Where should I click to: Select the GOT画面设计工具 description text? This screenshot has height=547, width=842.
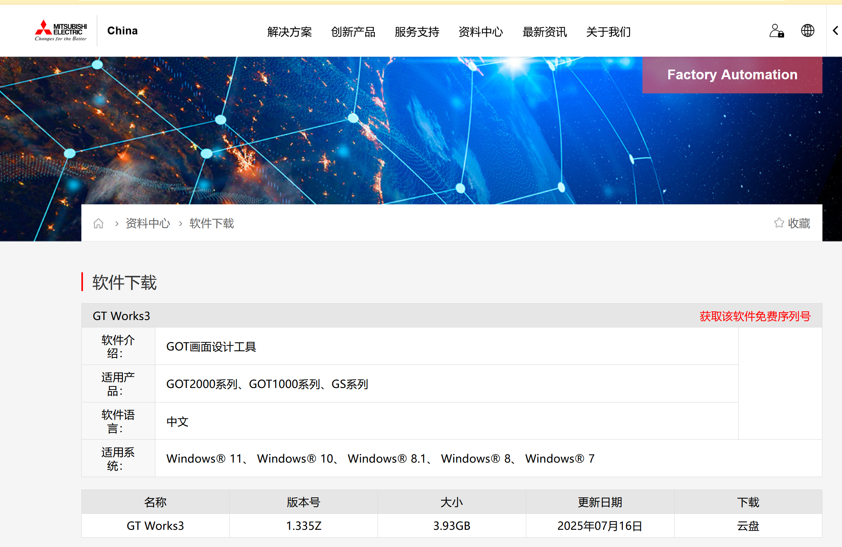[211, 347]
